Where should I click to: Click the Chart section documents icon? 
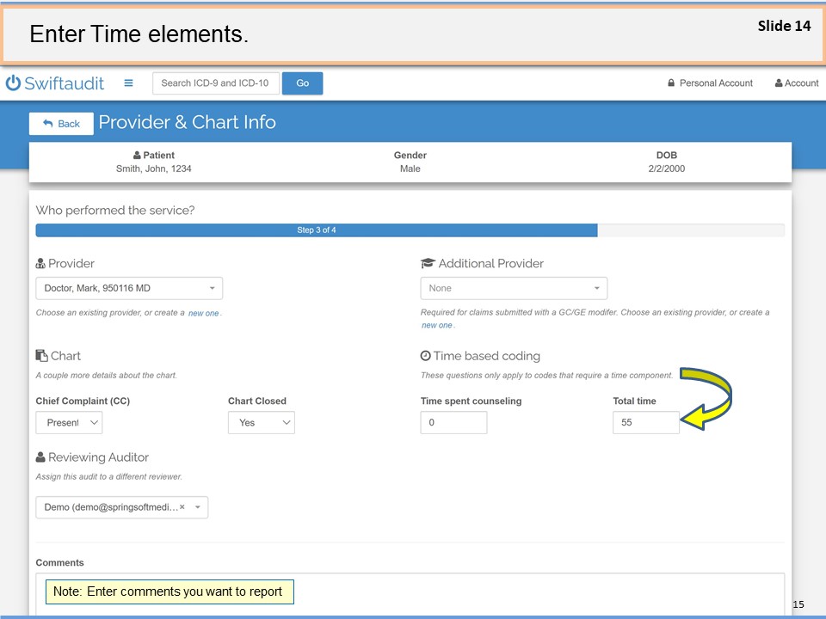(x=41, y=356)
